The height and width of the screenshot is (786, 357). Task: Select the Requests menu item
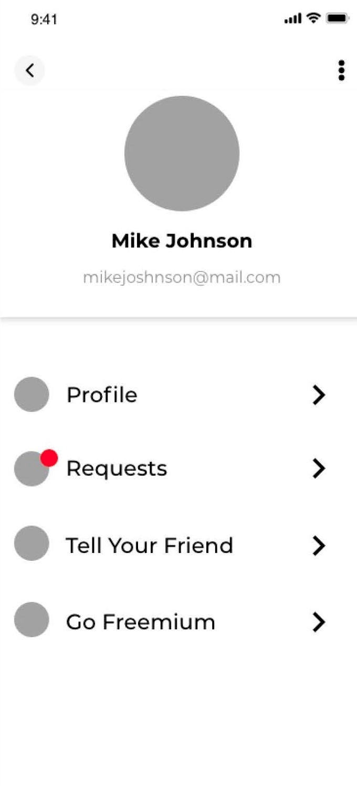(178, 468)
